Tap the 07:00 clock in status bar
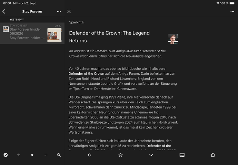Viewport: 238px width, 165px height. click(7, 3)
